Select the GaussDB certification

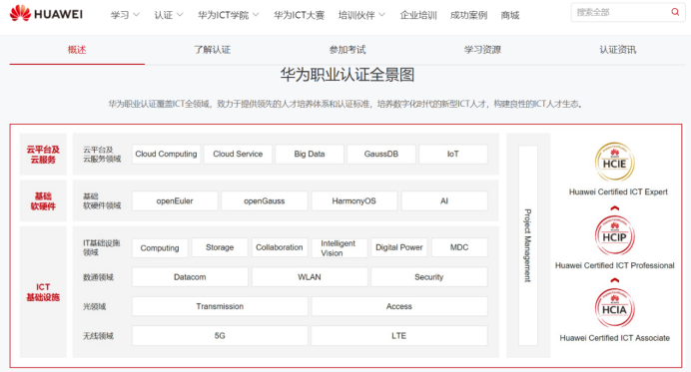(381, 154)
